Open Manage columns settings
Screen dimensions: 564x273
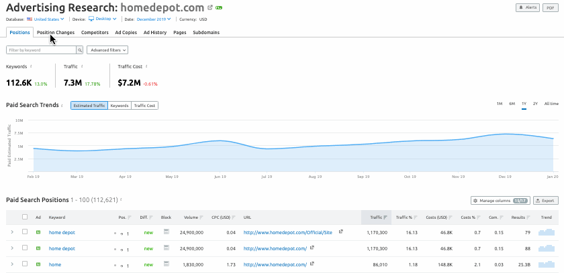[x=499, y=200]
